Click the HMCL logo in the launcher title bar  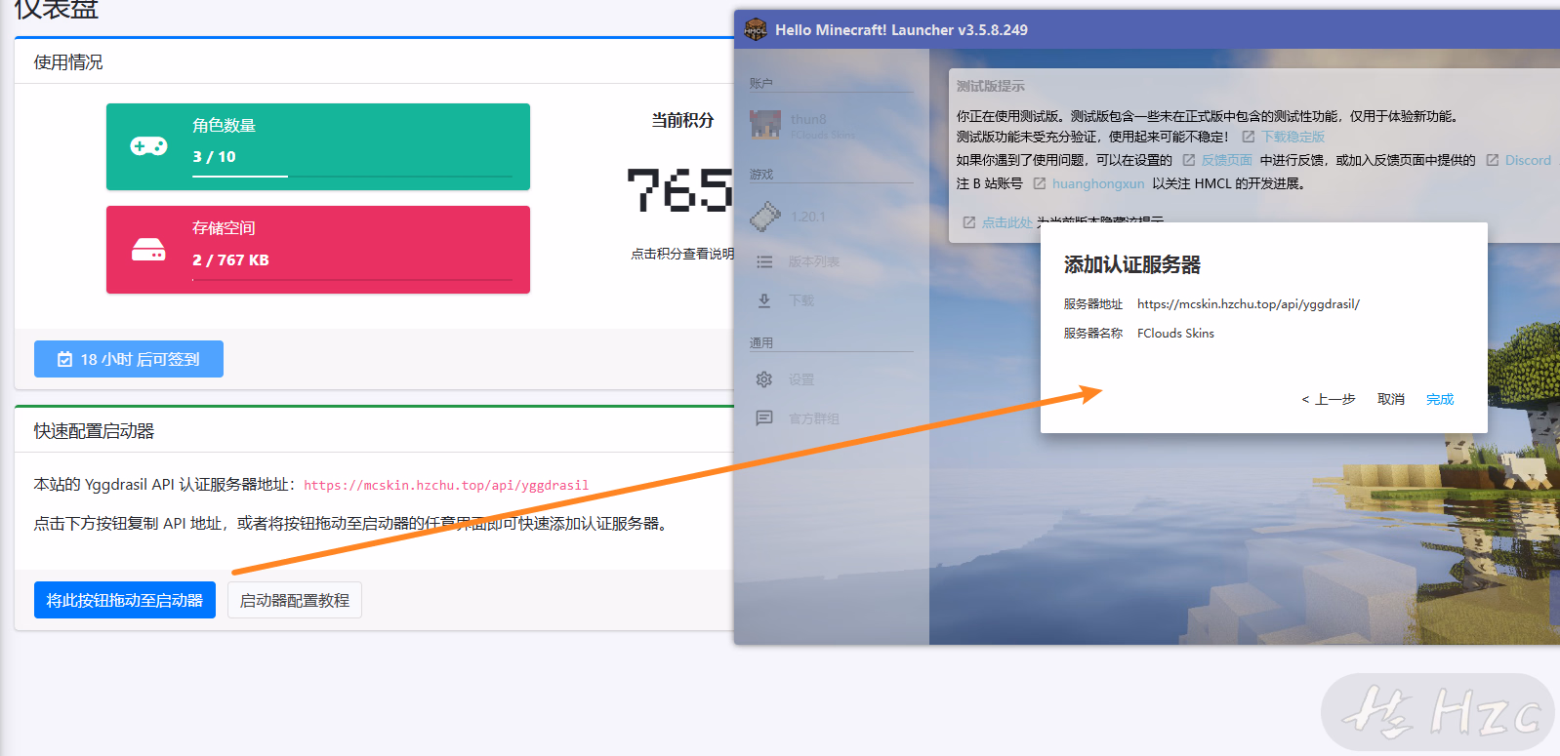point(756,29)
